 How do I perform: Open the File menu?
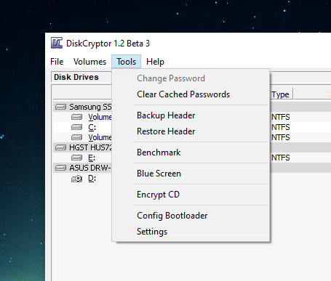click(x=57, y=62)
